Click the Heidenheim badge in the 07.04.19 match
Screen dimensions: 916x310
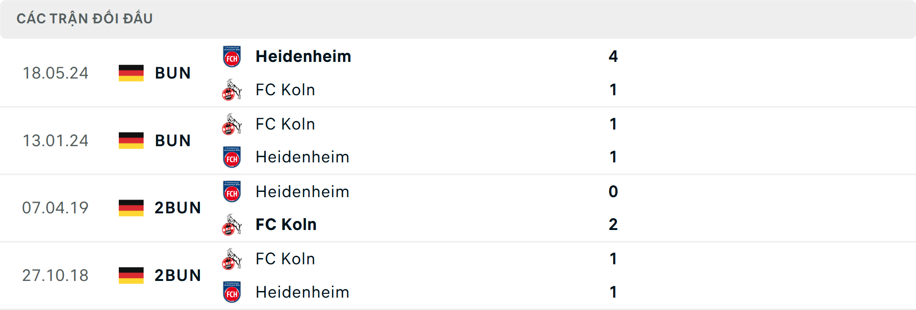tap(232, 191)
